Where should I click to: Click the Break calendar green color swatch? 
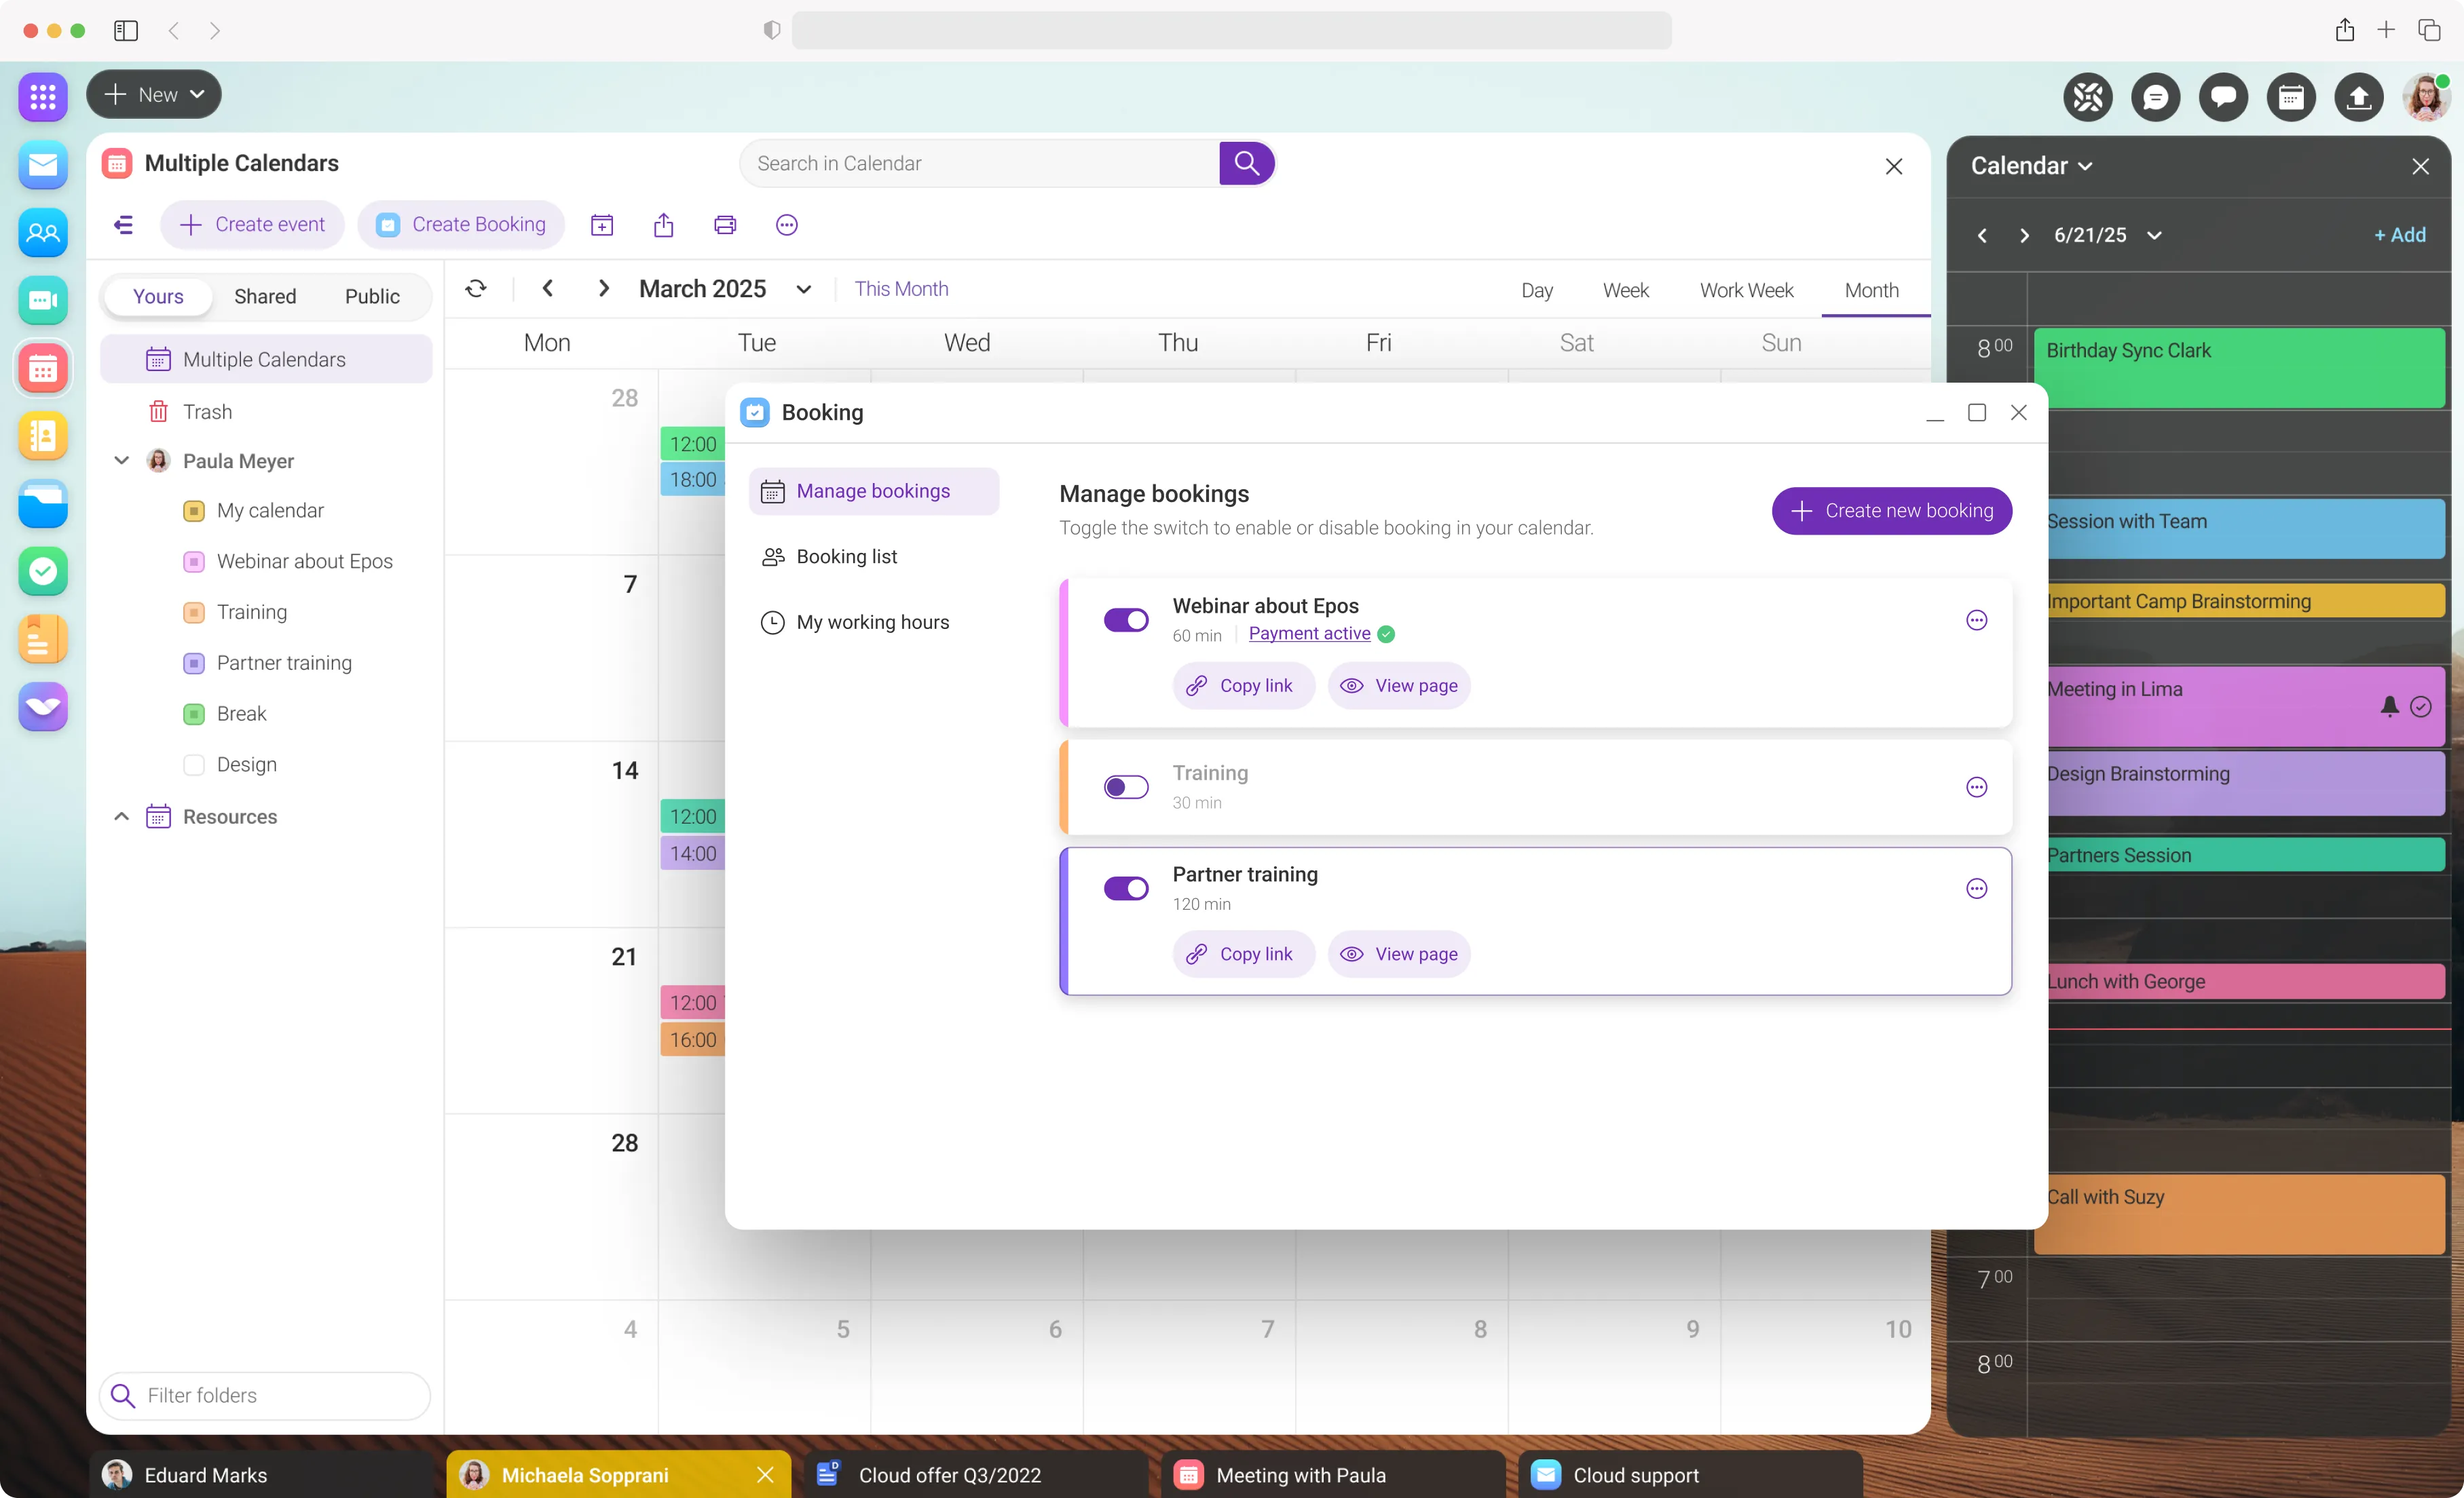tap(194, 714)
